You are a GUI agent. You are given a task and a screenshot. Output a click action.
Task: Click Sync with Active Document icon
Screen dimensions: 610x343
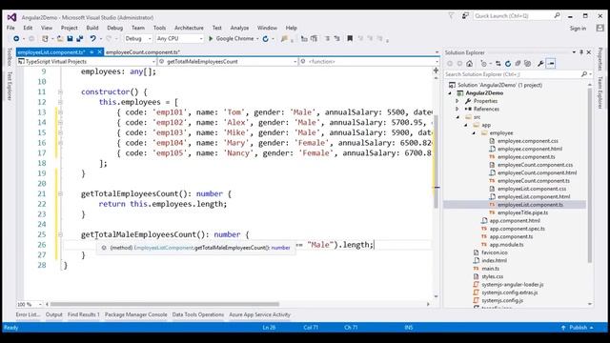pyautogui.click(x=498, y=64)
